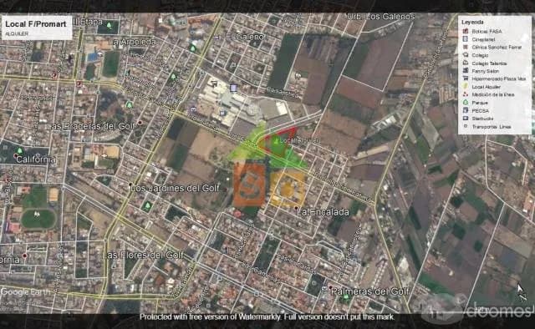
Task: Click the green Parque legend icon
Action: pyautogui.click(x=466, y=102)
